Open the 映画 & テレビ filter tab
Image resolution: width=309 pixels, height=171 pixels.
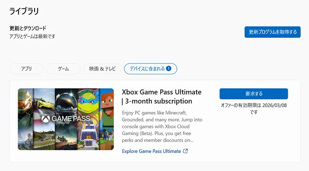point(102,69)
